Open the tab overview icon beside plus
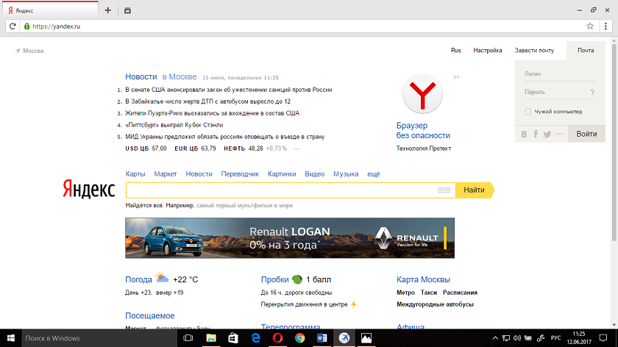This screenshot has height=347, width=618. (127, 10)
